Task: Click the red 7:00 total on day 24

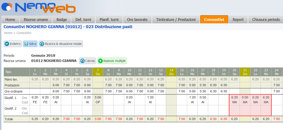Action: coord(276,119)
